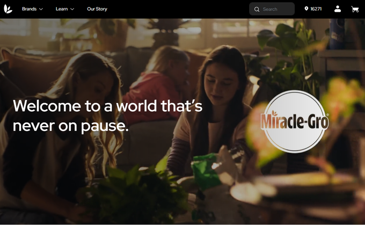Click the location pin icon
Viewport: 365px width, 225px height.
pyautogui.click(x=306, y=9)
